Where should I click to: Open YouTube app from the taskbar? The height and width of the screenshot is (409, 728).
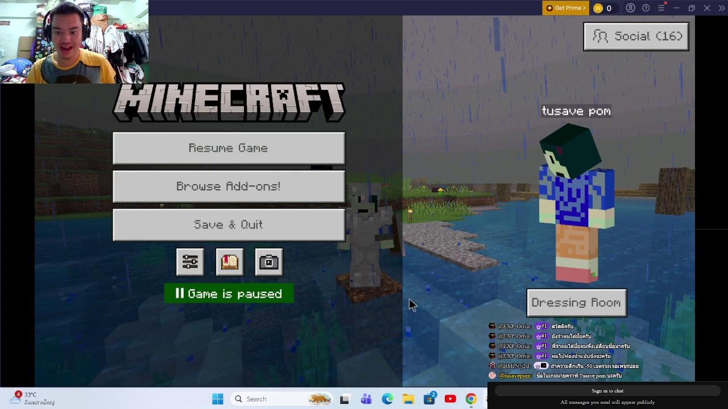(450, 399)
